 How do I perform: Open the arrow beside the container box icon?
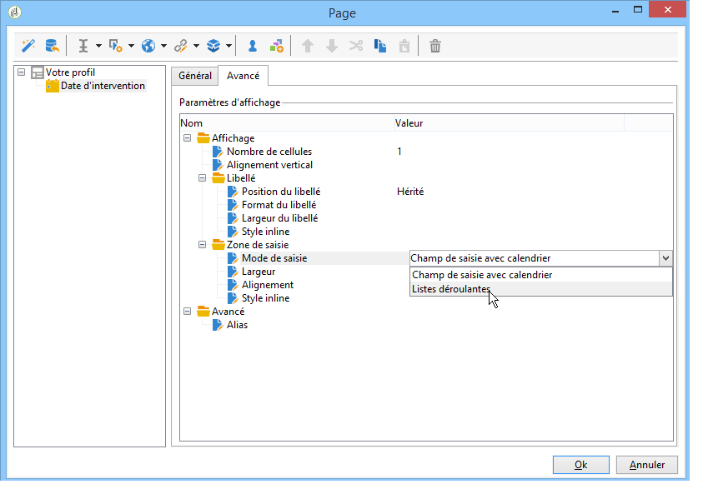(x=228, y=46)
